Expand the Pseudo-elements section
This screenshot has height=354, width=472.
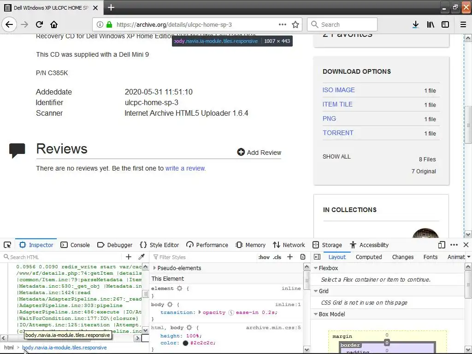[x=154, y=268]
